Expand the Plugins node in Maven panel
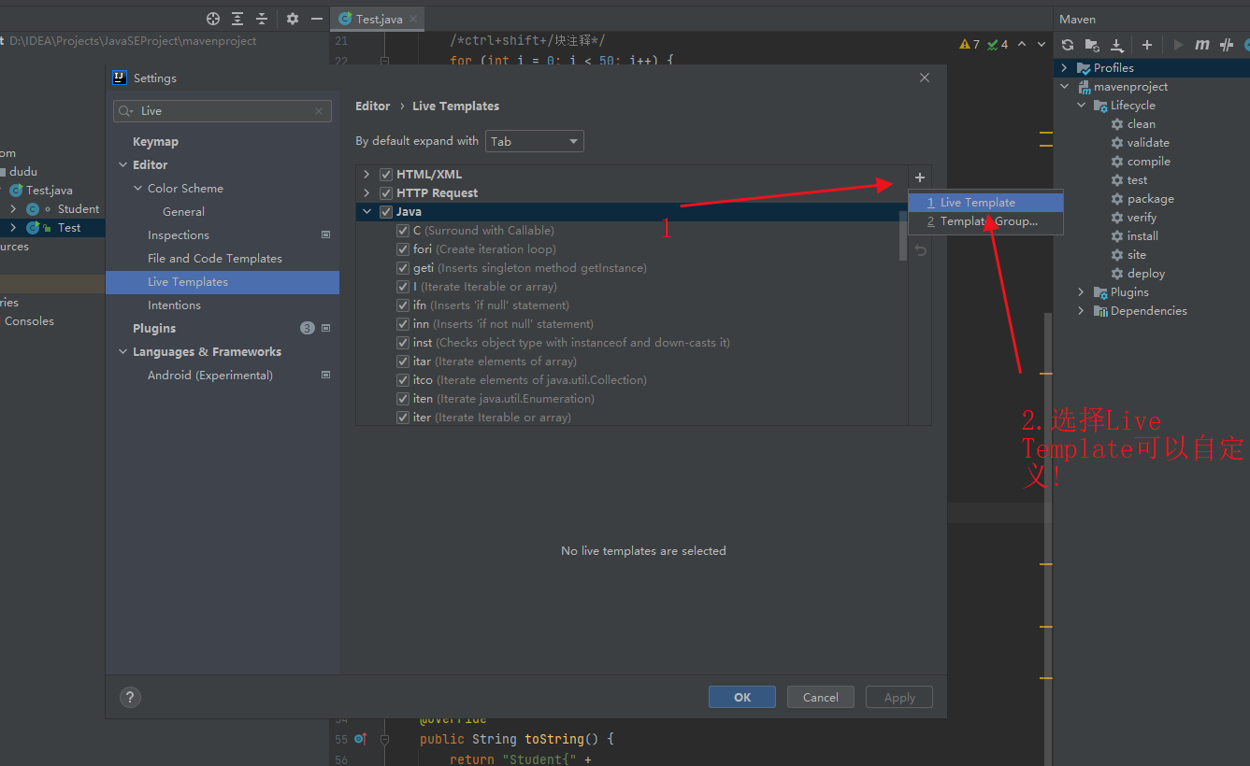 1082,292
